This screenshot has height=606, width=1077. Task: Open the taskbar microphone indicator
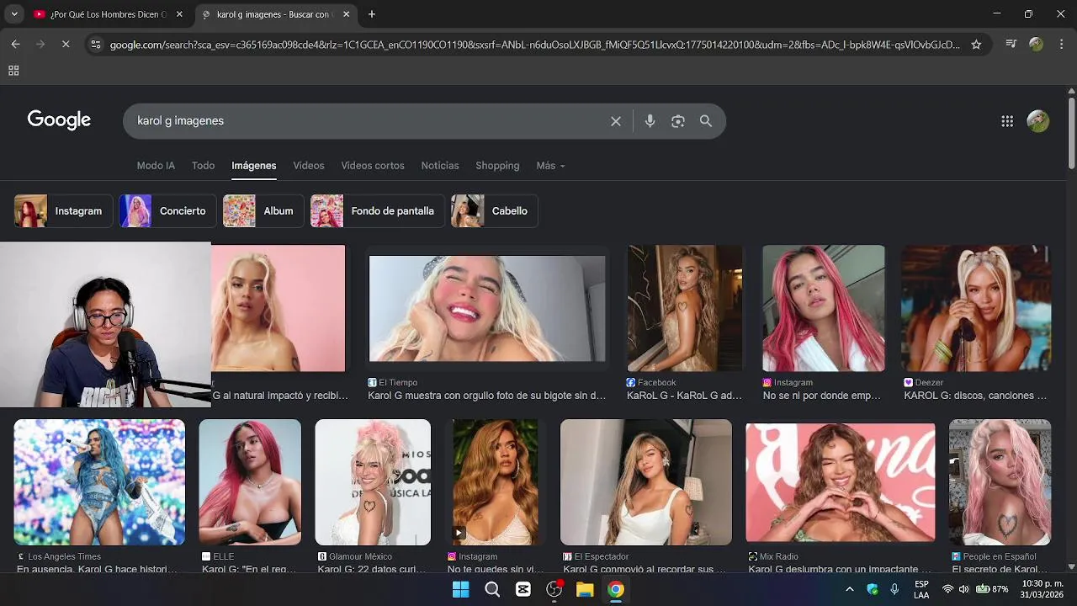tap(894, 589)
